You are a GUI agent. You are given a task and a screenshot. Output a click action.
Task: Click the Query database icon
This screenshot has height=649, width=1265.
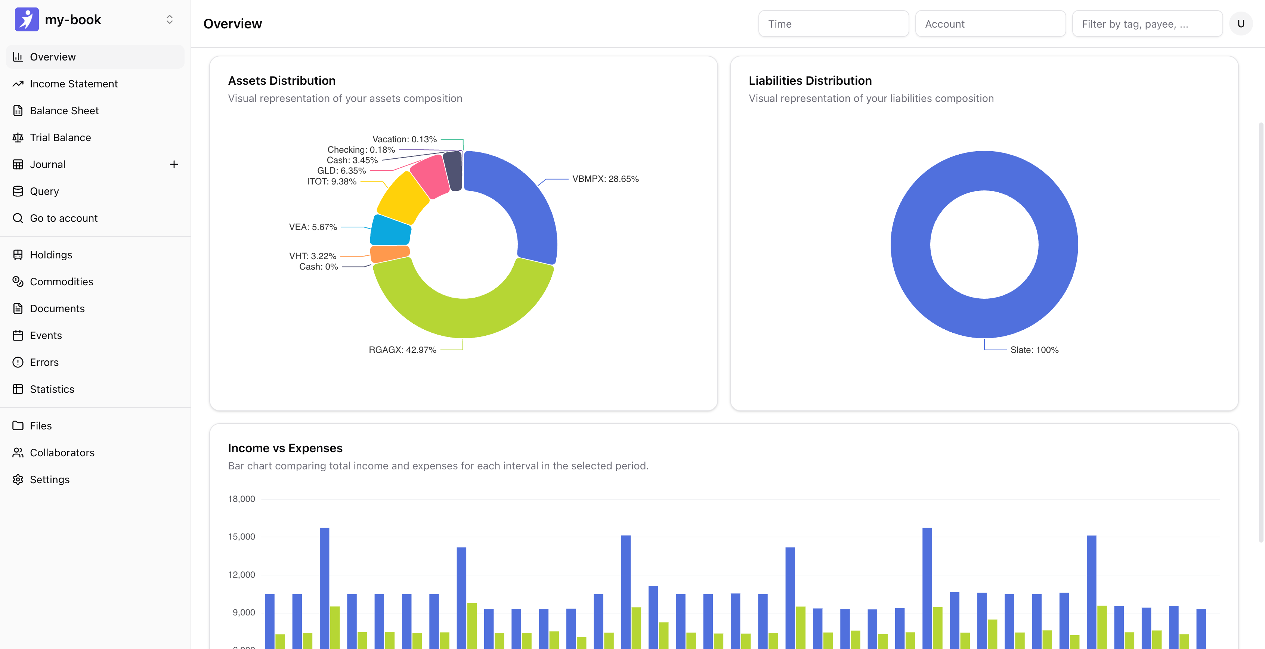(x=18, y=192)
